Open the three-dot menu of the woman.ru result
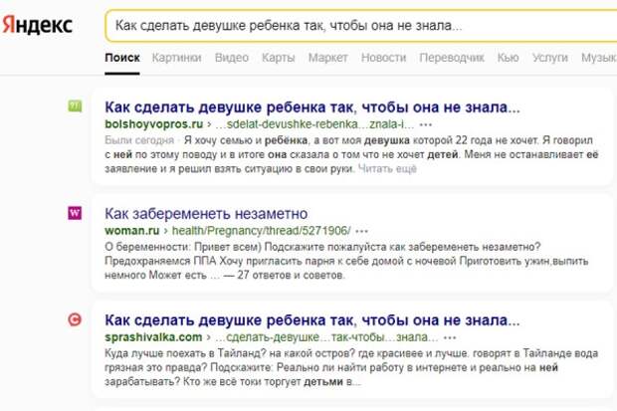 click(361, 232)
